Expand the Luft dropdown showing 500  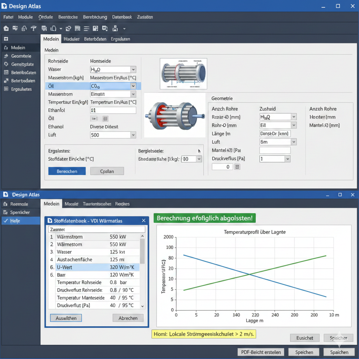tap(133, 135)
